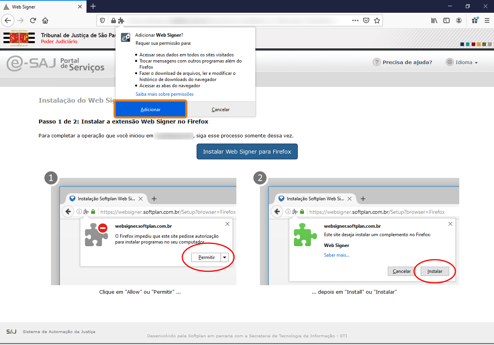Open the Library bookshelf icon
494x345 pixels.
point(434,20)
